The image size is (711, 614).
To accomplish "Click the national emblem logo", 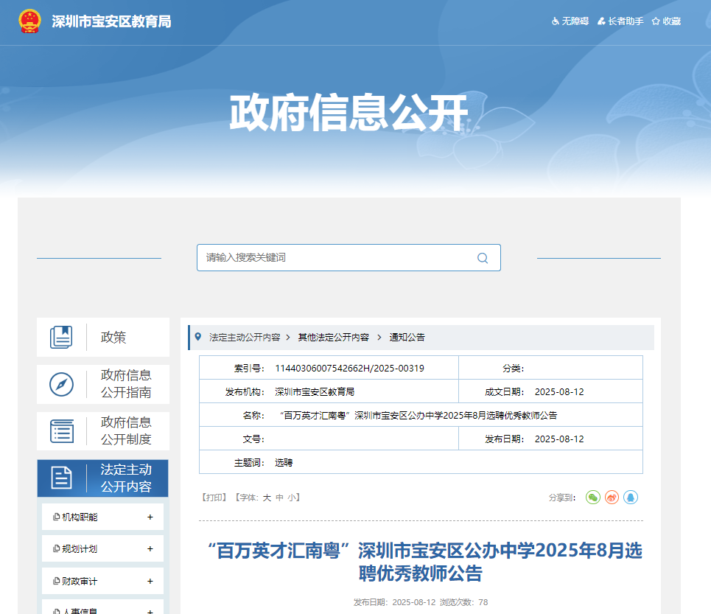I will click(x=30, y=21).
